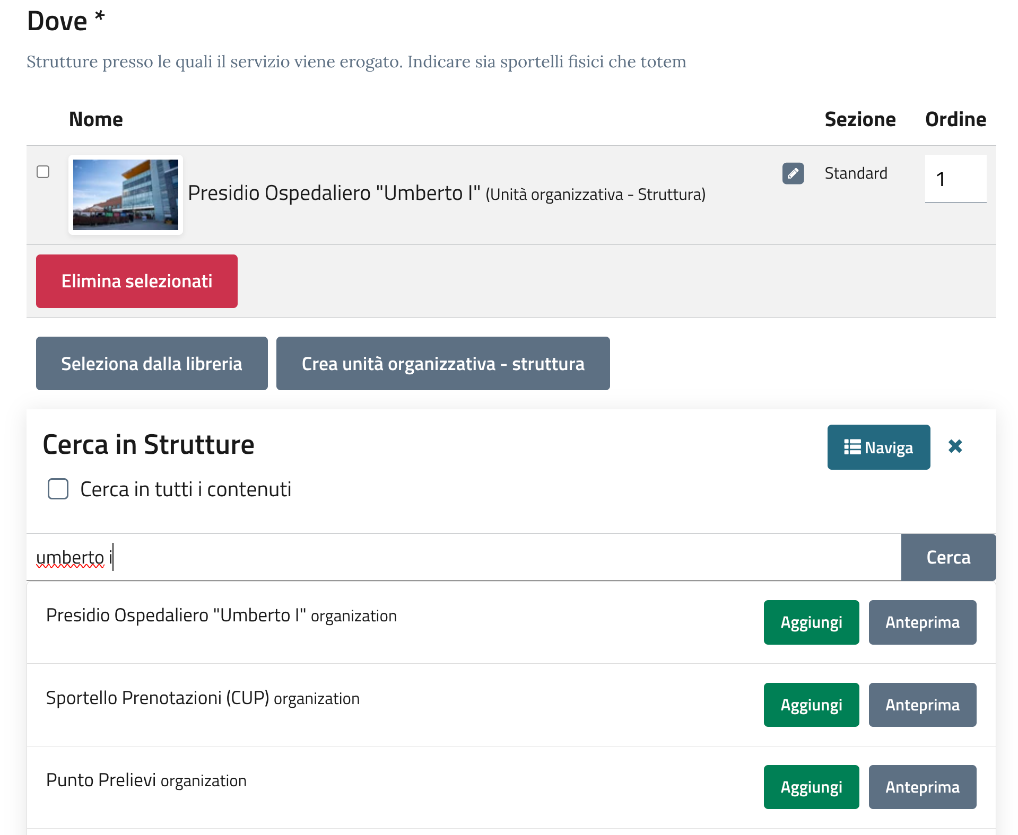Click the Ordine input showing 1
The image size is (1018, 835).
pyautogui.click(x=955, y=179)
